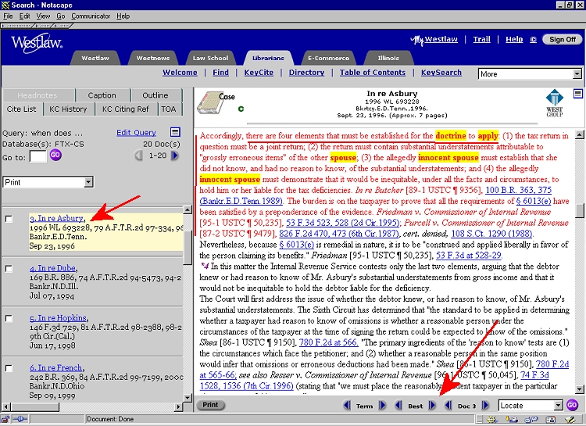Open the Table of Contents link
The image size is (586, 426).
[372, 73]
